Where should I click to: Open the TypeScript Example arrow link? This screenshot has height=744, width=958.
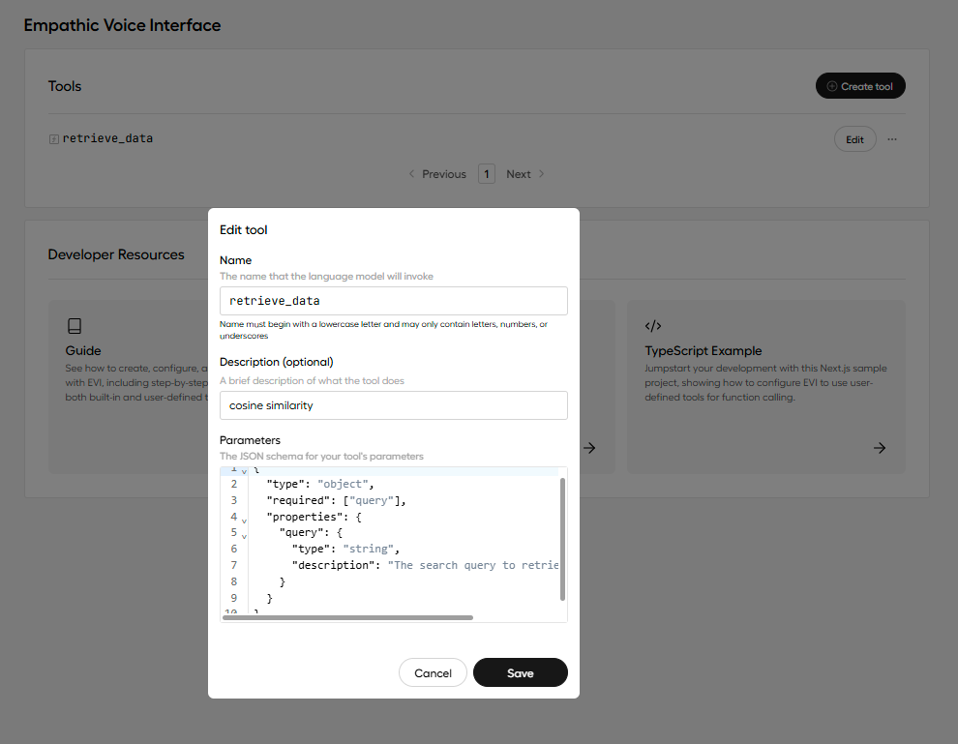(x=880, y=448)
